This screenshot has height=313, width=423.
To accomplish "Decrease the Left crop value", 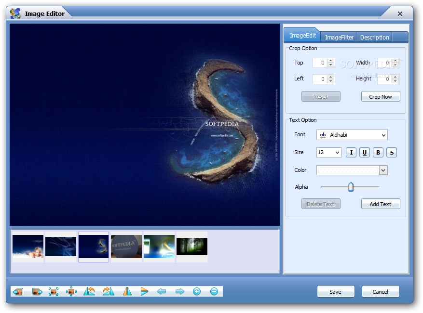I will [331, 81].
